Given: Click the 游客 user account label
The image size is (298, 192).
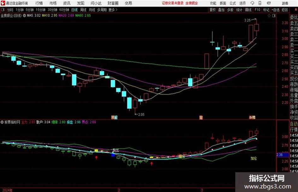Looking at the screenshot, I should (x=285, y=3).
